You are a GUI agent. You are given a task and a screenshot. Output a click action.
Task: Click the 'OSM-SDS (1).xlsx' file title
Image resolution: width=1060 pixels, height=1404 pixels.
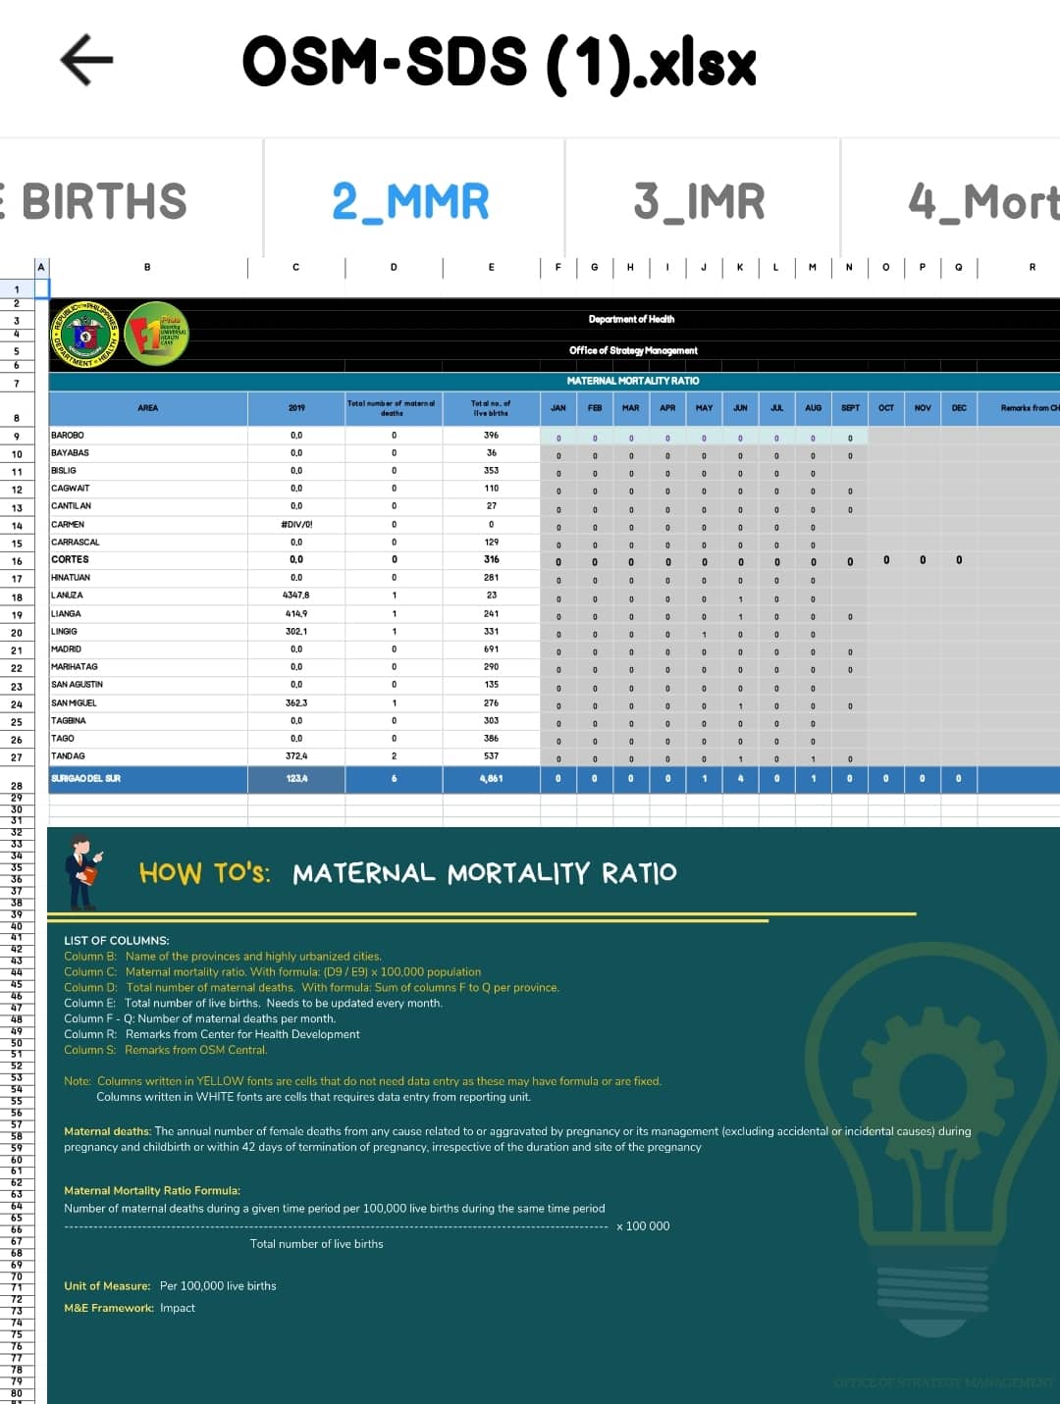click(500, 63)
